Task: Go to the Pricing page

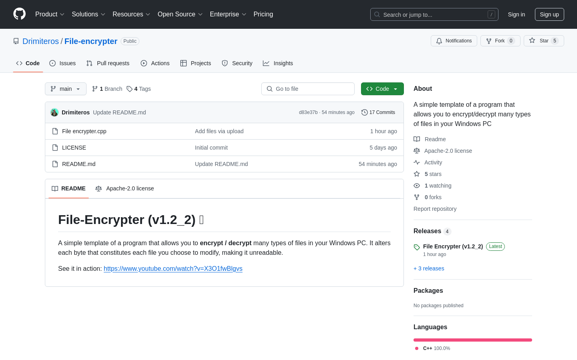Action: point(263,14)
